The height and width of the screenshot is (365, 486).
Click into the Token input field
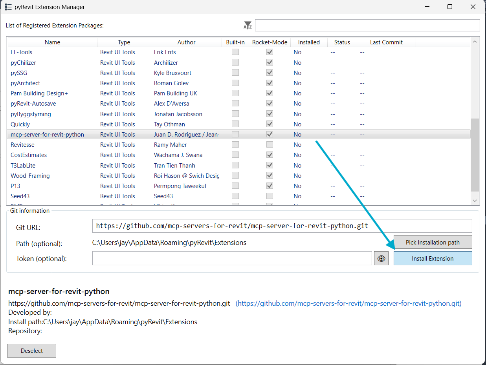[232, 259]
